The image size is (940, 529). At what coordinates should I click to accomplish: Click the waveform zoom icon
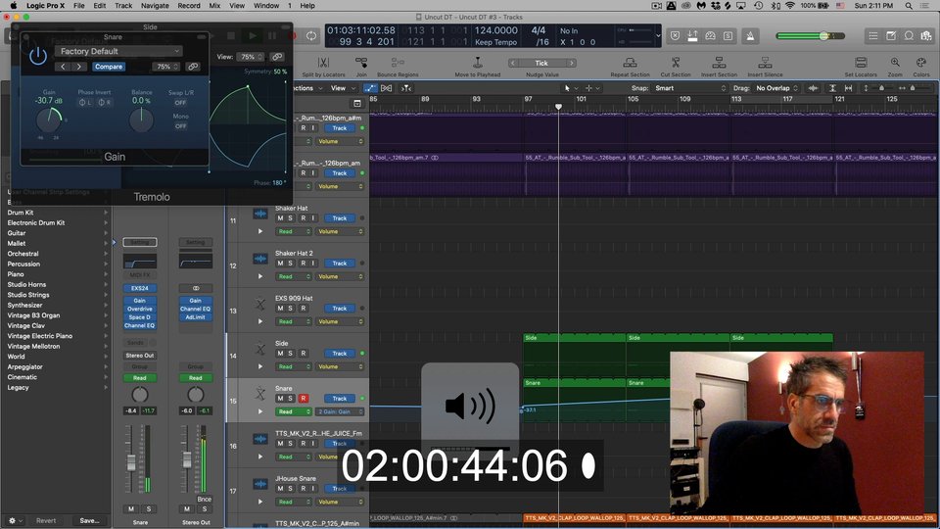point(813,88)
